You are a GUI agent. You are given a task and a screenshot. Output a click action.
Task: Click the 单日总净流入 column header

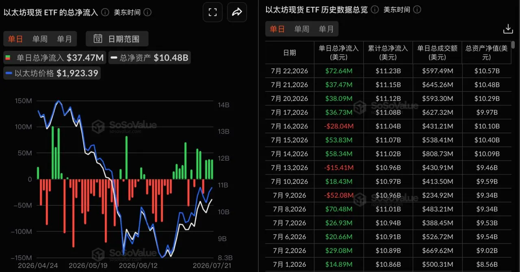click(x=339, y=53)
